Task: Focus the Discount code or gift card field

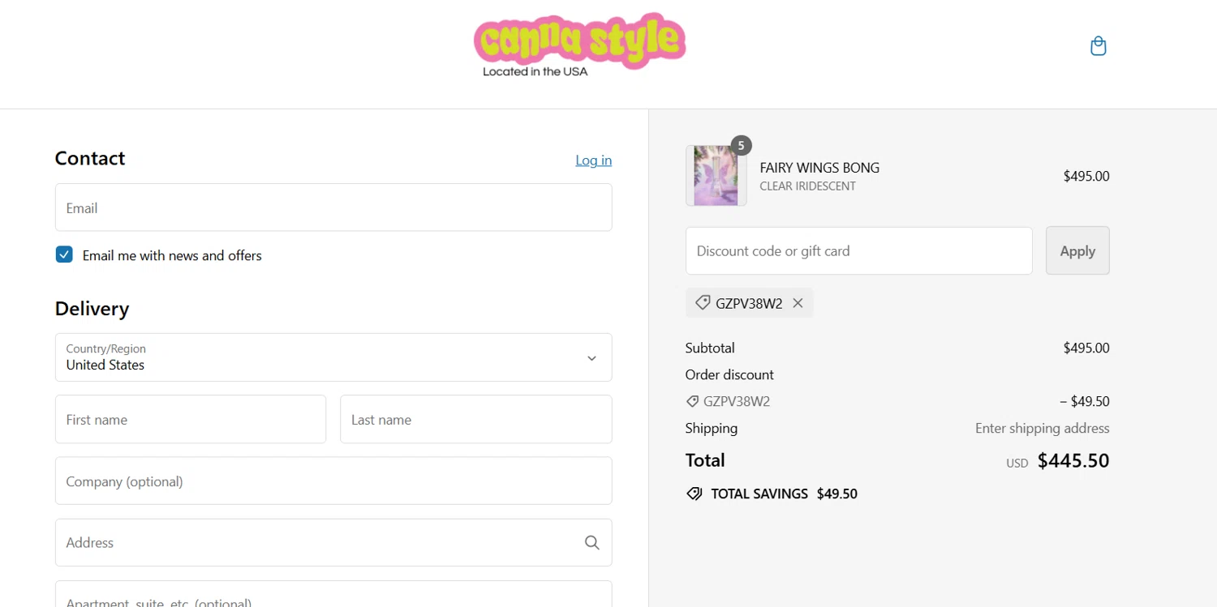Action: (x=858, y=251)
